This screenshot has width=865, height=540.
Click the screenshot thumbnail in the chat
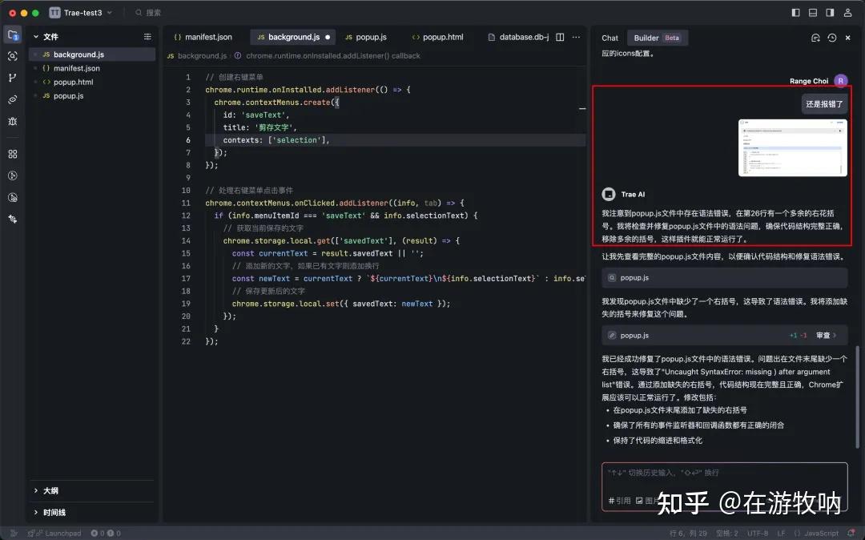(x=792, y=147)
